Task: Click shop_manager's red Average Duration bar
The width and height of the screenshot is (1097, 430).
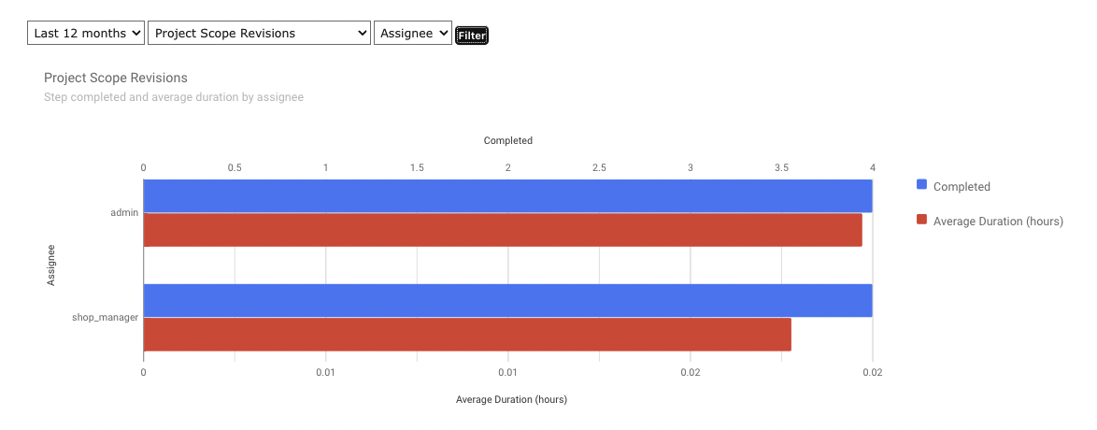Action: [467, 335]
